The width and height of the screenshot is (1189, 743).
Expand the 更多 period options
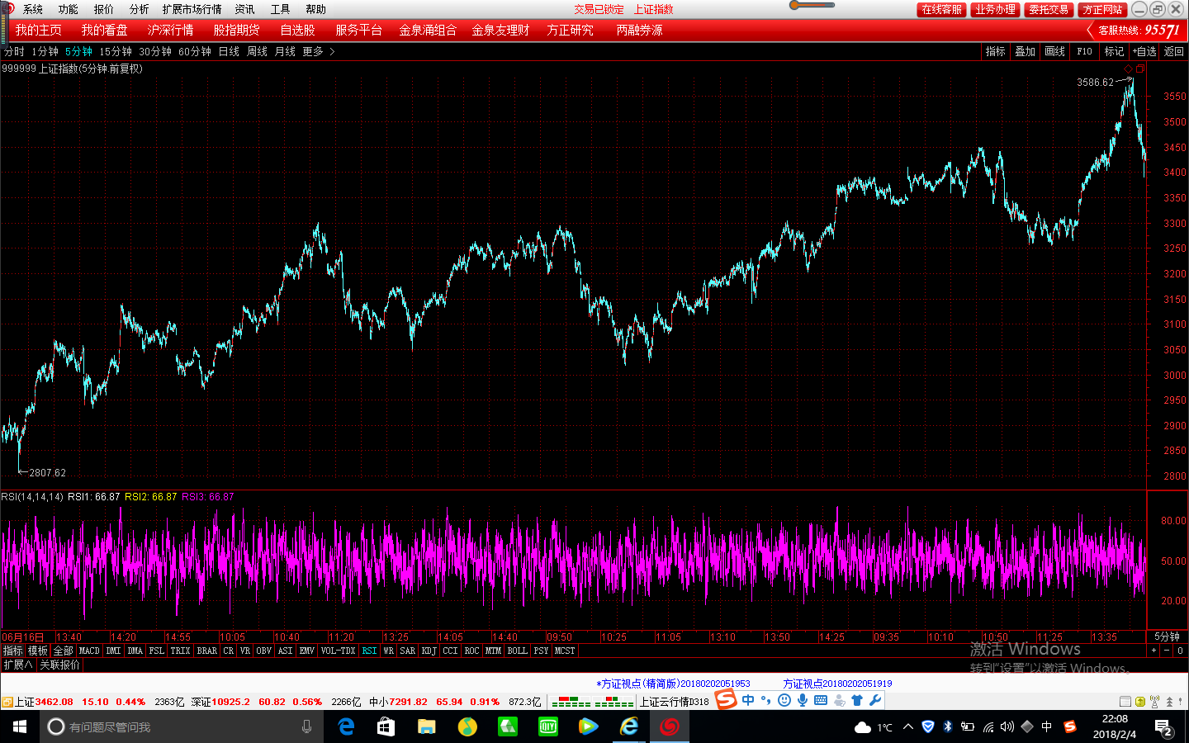click(x=318, y=51)
